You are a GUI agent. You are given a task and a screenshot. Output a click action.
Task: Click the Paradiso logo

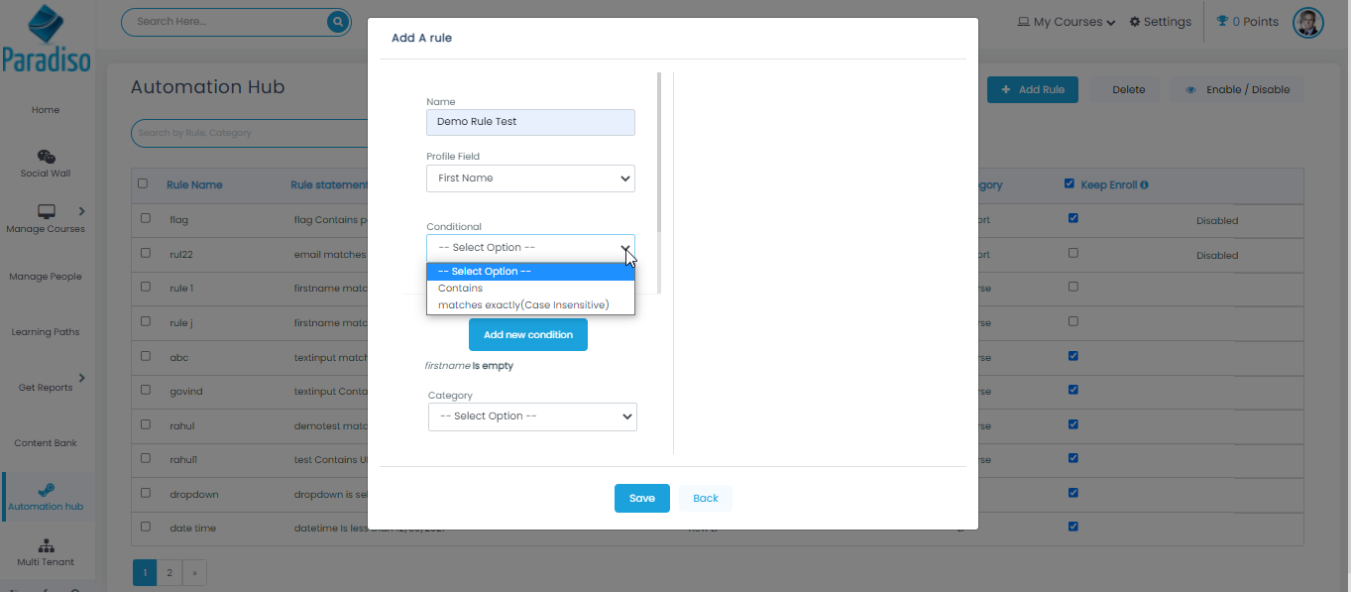pos(46,39)
